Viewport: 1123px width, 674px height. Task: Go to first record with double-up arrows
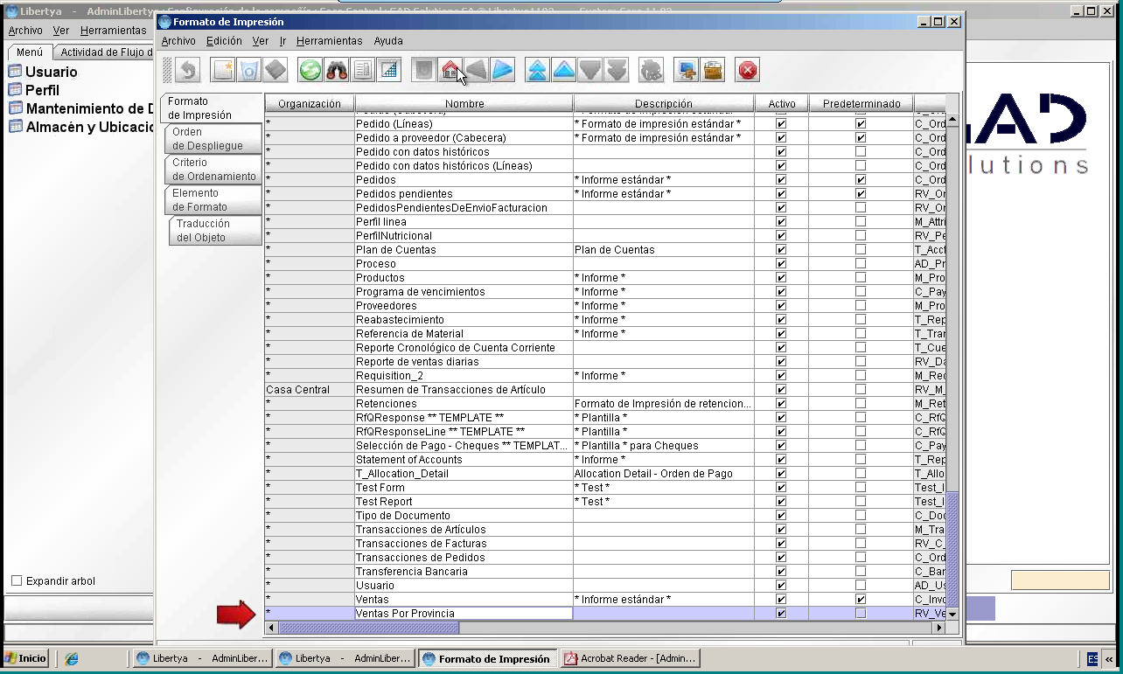(537, 70)
